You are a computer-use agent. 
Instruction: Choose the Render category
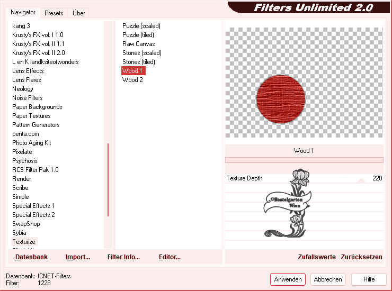pyautogui.click(x=22, y=179)
